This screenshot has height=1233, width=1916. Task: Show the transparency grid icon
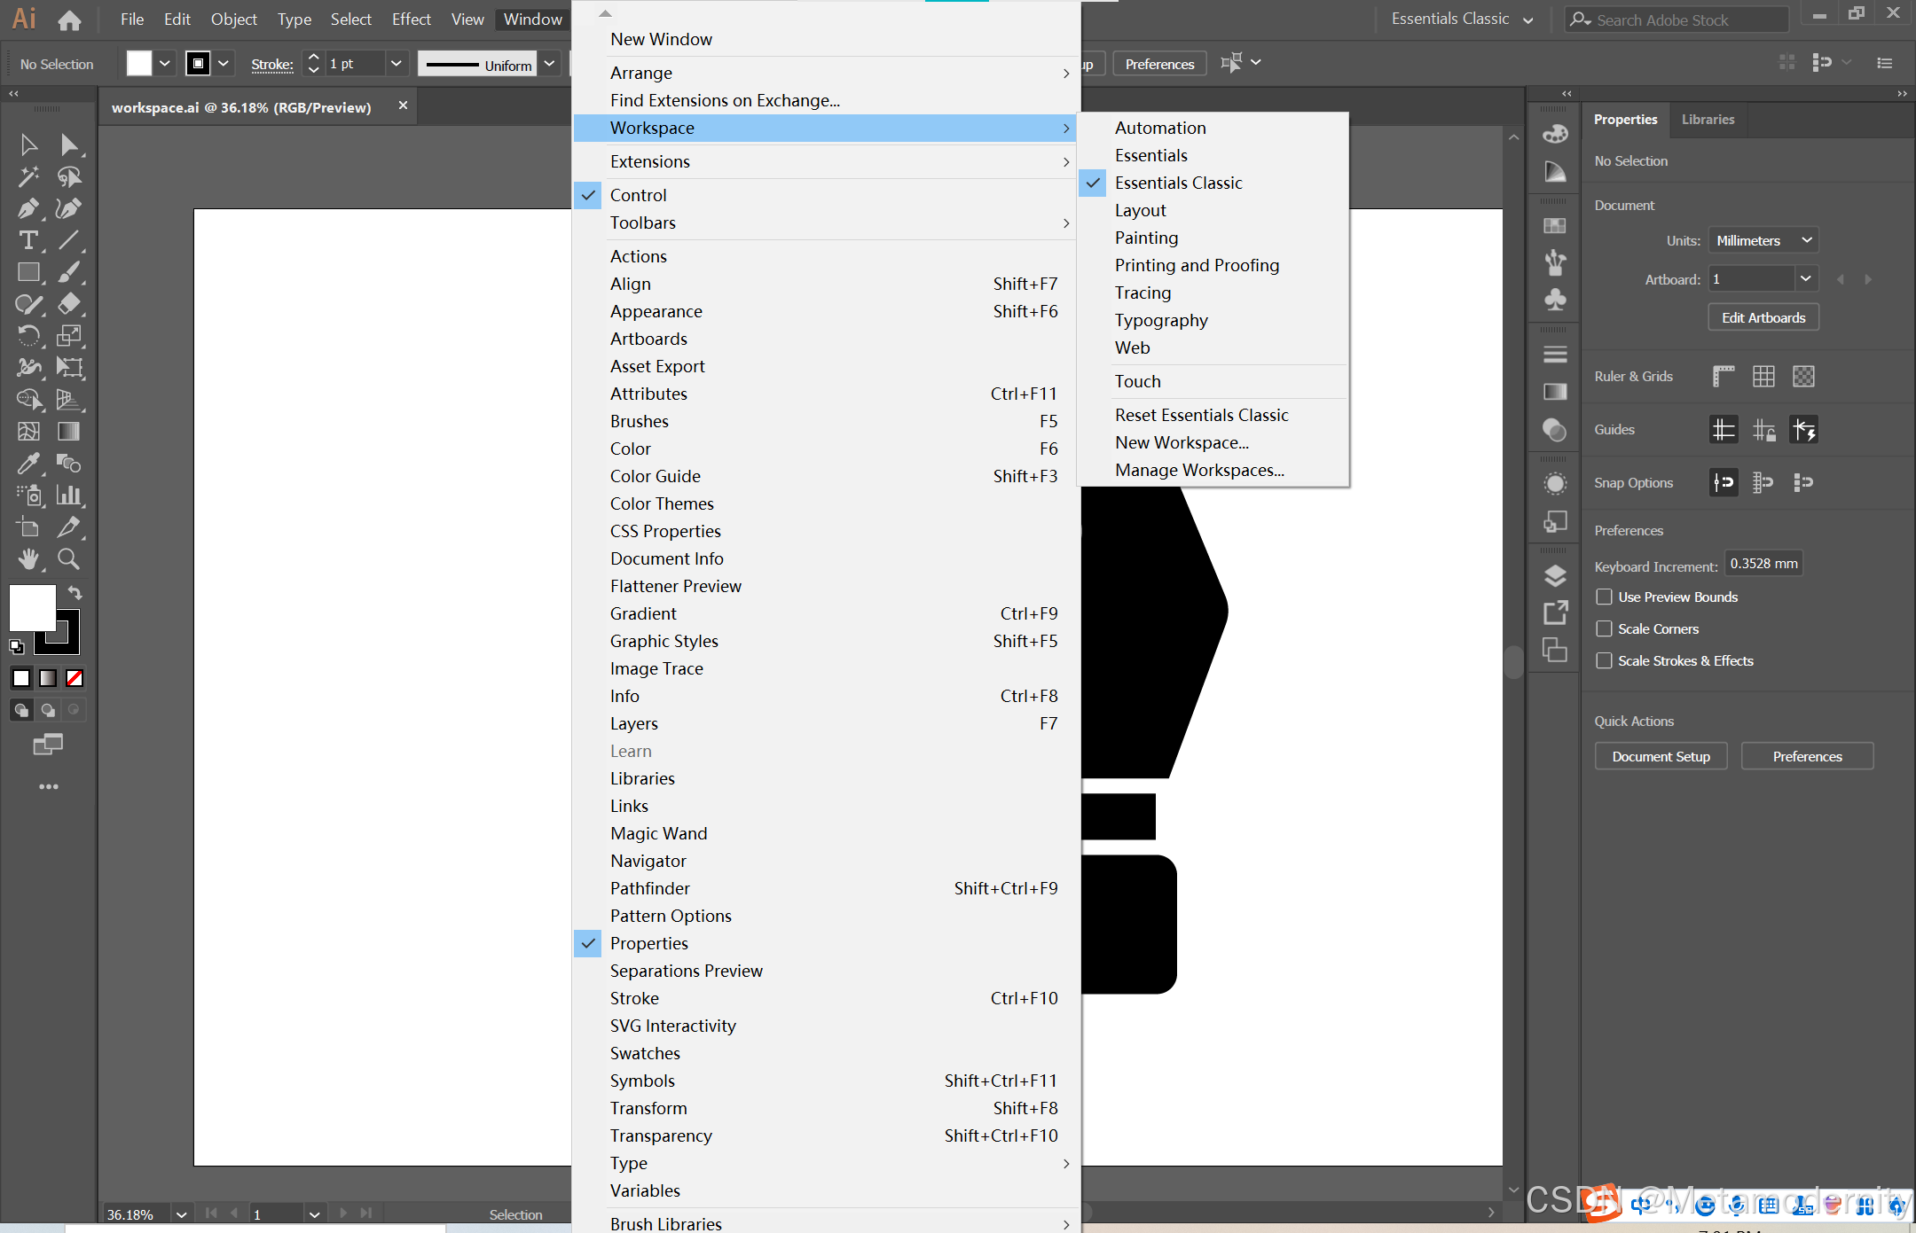click(x=1803, y=377)
